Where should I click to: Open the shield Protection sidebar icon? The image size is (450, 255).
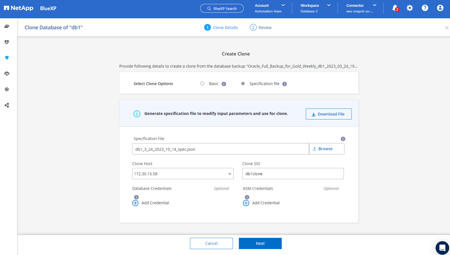(x=7, y=58)
